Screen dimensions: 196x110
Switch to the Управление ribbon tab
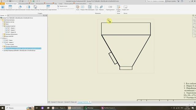pyautogui.click(x=49, y=4)
